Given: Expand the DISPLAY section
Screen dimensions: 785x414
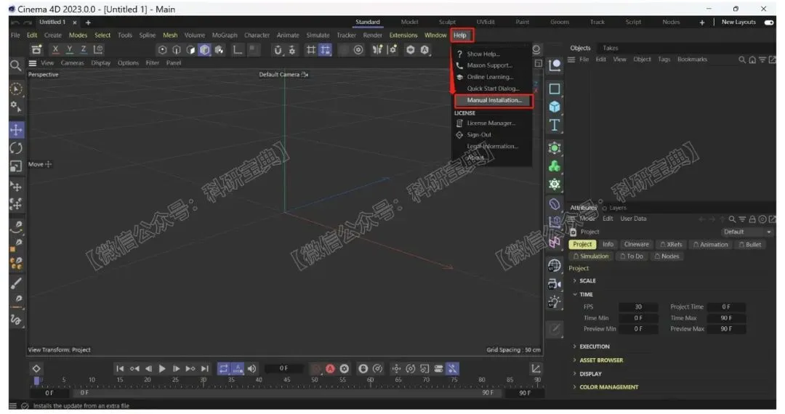Looking at the screenshot, I should [x=587, y=374].
